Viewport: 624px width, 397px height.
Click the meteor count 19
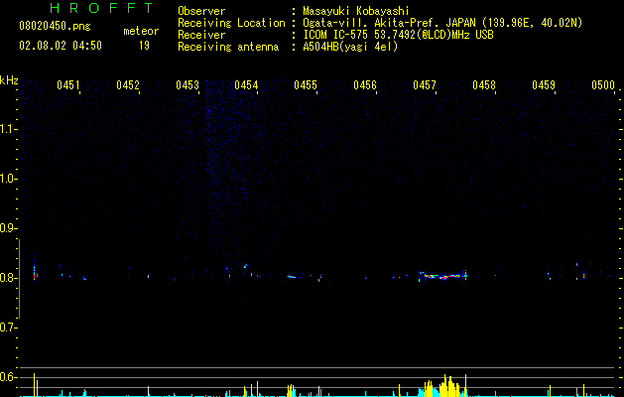[144, 46]
